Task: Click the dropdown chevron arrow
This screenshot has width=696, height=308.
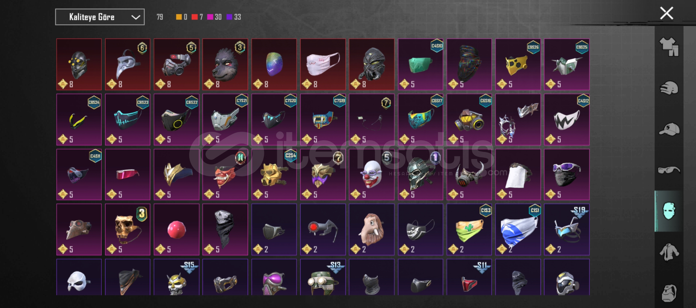Action: tap(135, 17)
